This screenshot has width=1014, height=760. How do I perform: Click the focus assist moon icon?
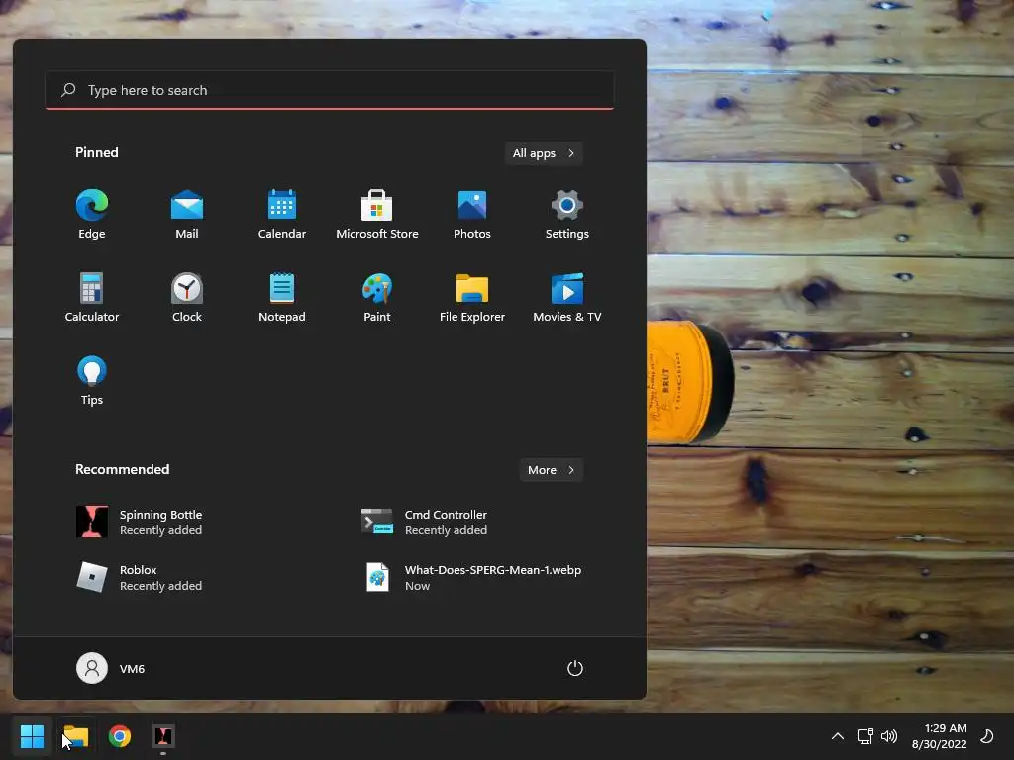click(x=987, y=736)
